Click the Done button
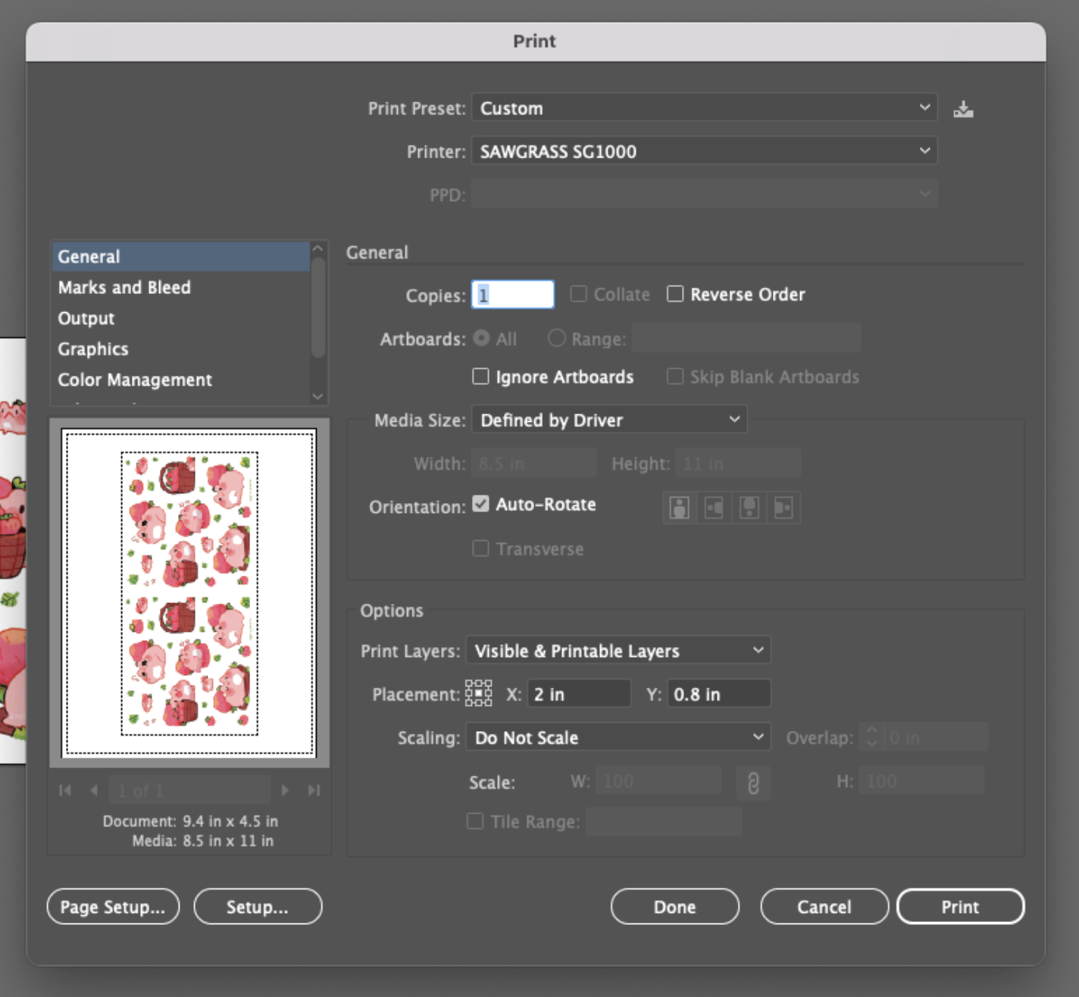The height and width of the screenshot is (997, 1079). pyautogui.click(x=674, y=907)
